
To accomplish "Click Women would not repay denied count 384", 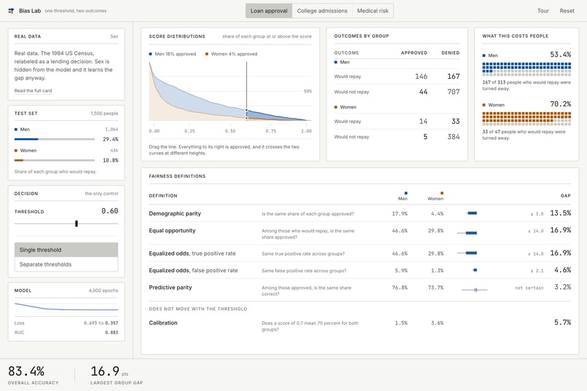I will pos(453,137).
